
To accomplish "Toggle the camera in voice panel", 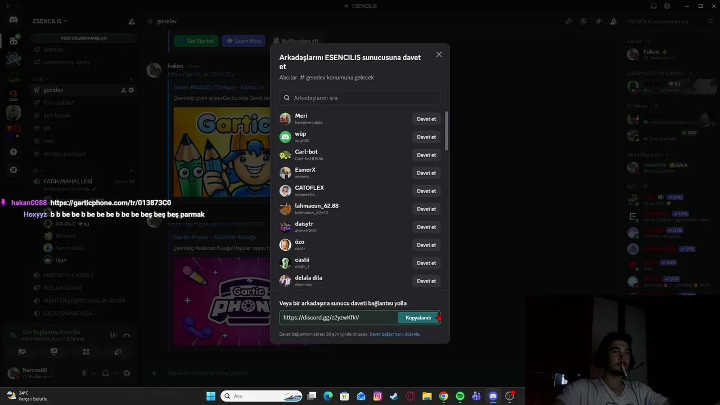I will [x=22, y=352].
